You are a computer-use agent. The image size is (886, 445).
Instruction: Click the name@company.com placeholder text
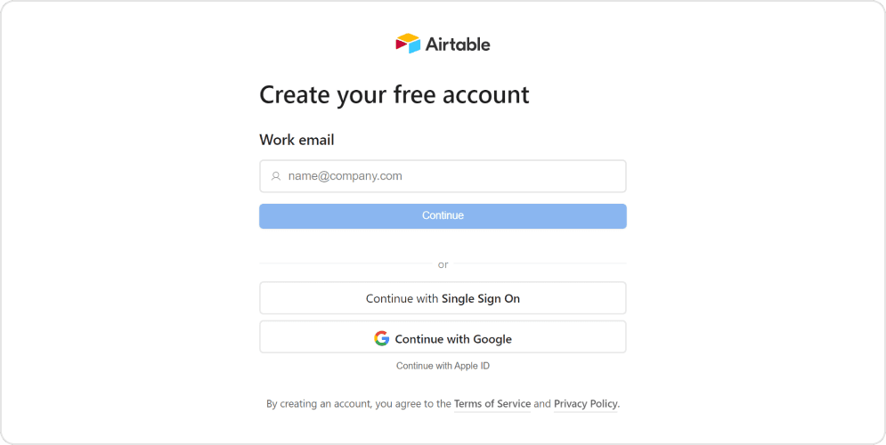[x=345, y=176]
